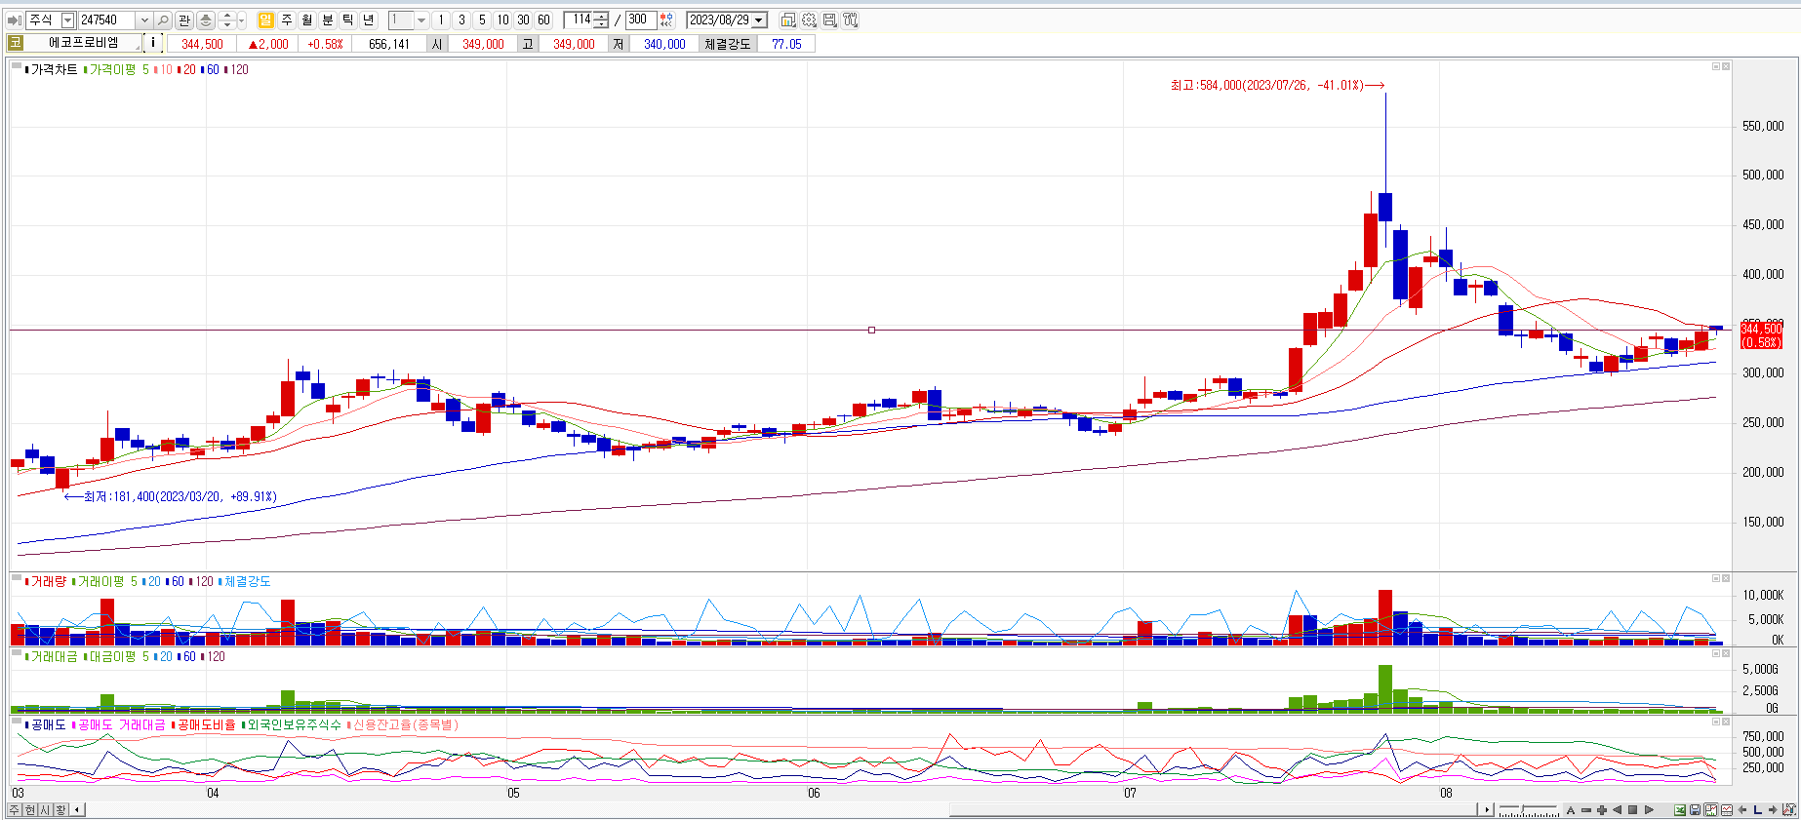
Task: Click the icon right of the 관 button
Action: 206,20
